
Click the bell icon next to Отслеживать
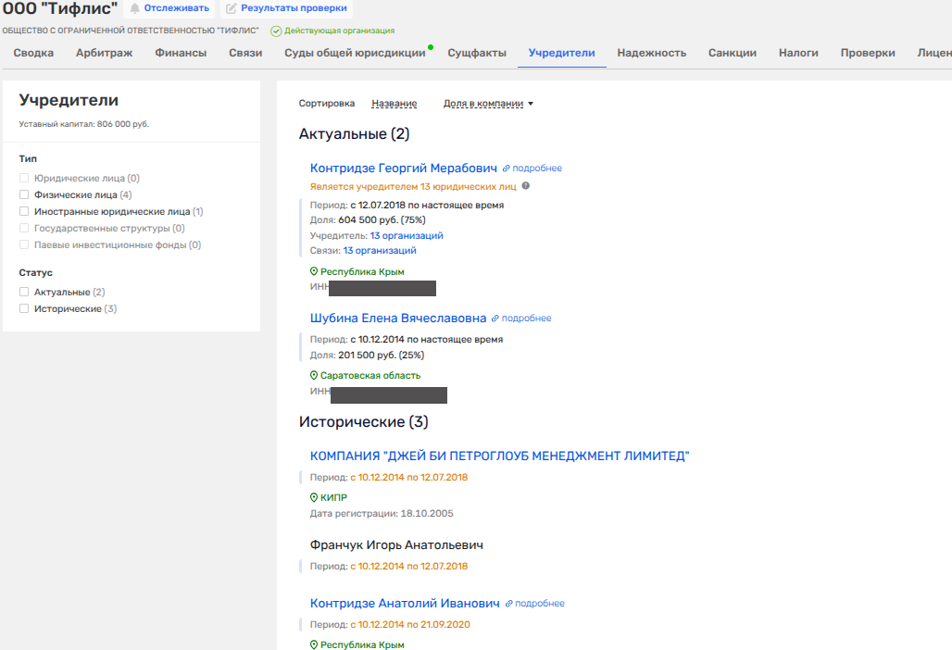tap(135, 8)
